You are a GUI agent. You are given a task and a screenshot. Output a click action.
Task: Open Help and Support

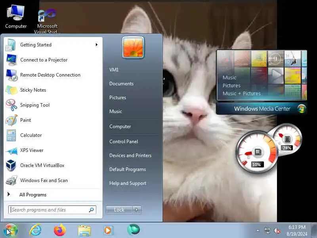coord(128,183)
